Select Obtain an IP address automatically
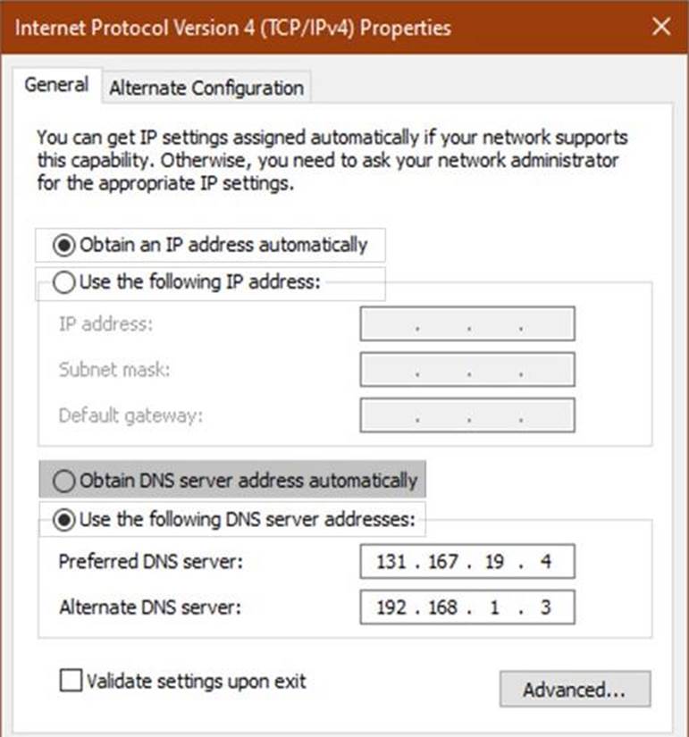The image size is (689, 737). coord(65,245)
